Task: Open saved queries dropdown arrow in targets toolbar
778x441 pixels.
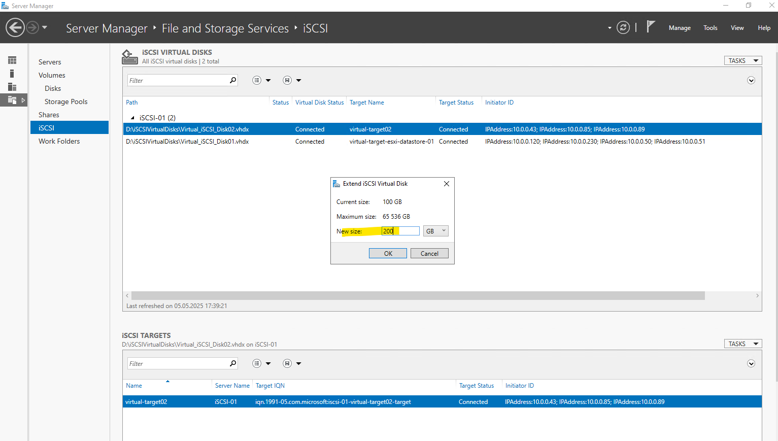Action: coord(299,363)
